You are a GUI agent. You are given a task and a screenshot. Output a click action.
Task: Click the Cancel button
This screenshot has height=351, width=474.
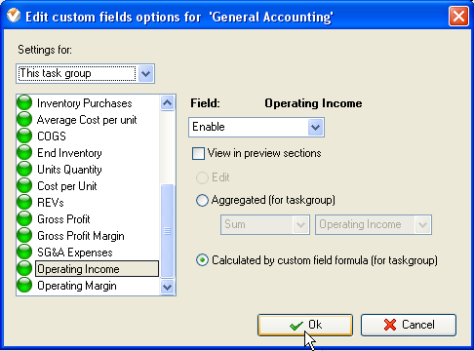point(409,325)
